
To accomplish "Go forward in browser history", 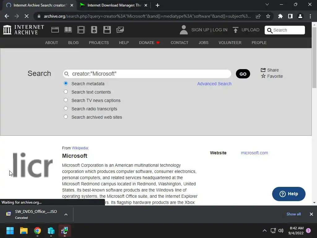I will [17, 16].
